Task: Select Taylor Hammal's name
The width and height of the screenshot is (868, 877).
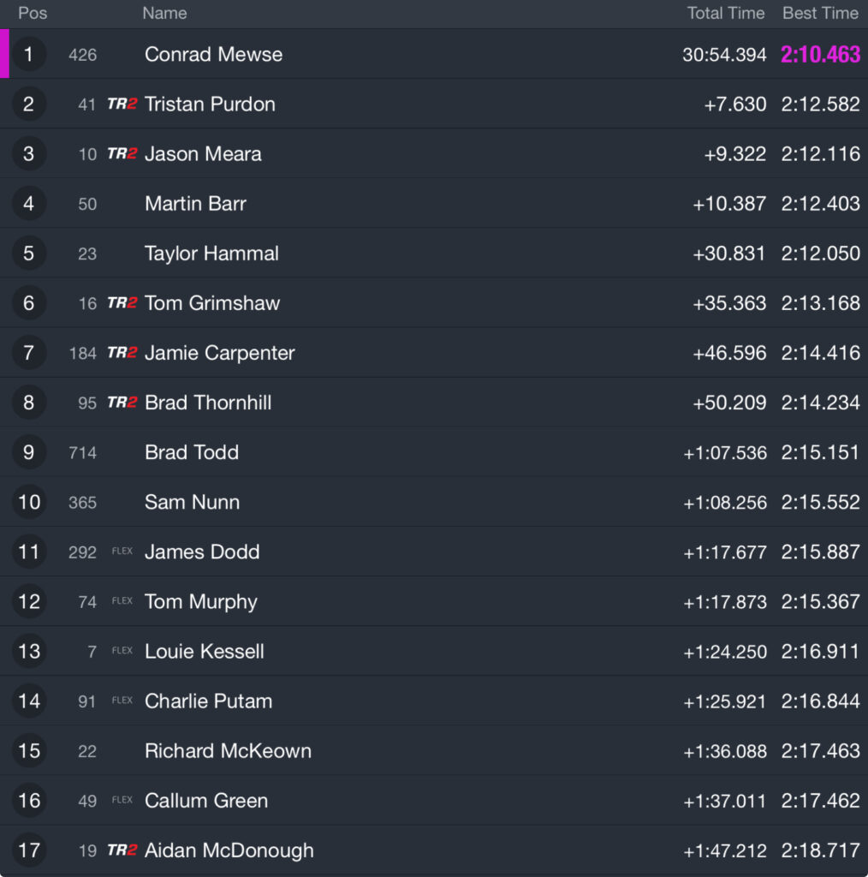Action: pyautogui.click(x=211, y=254)
